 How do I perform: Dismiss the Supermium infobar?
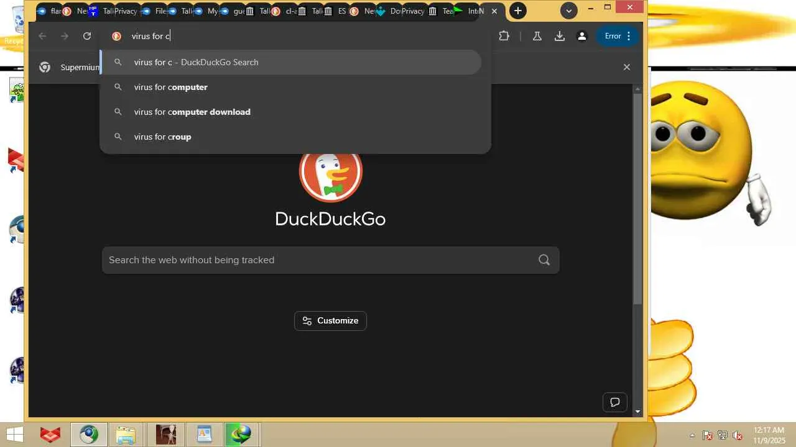pos(627,67)
